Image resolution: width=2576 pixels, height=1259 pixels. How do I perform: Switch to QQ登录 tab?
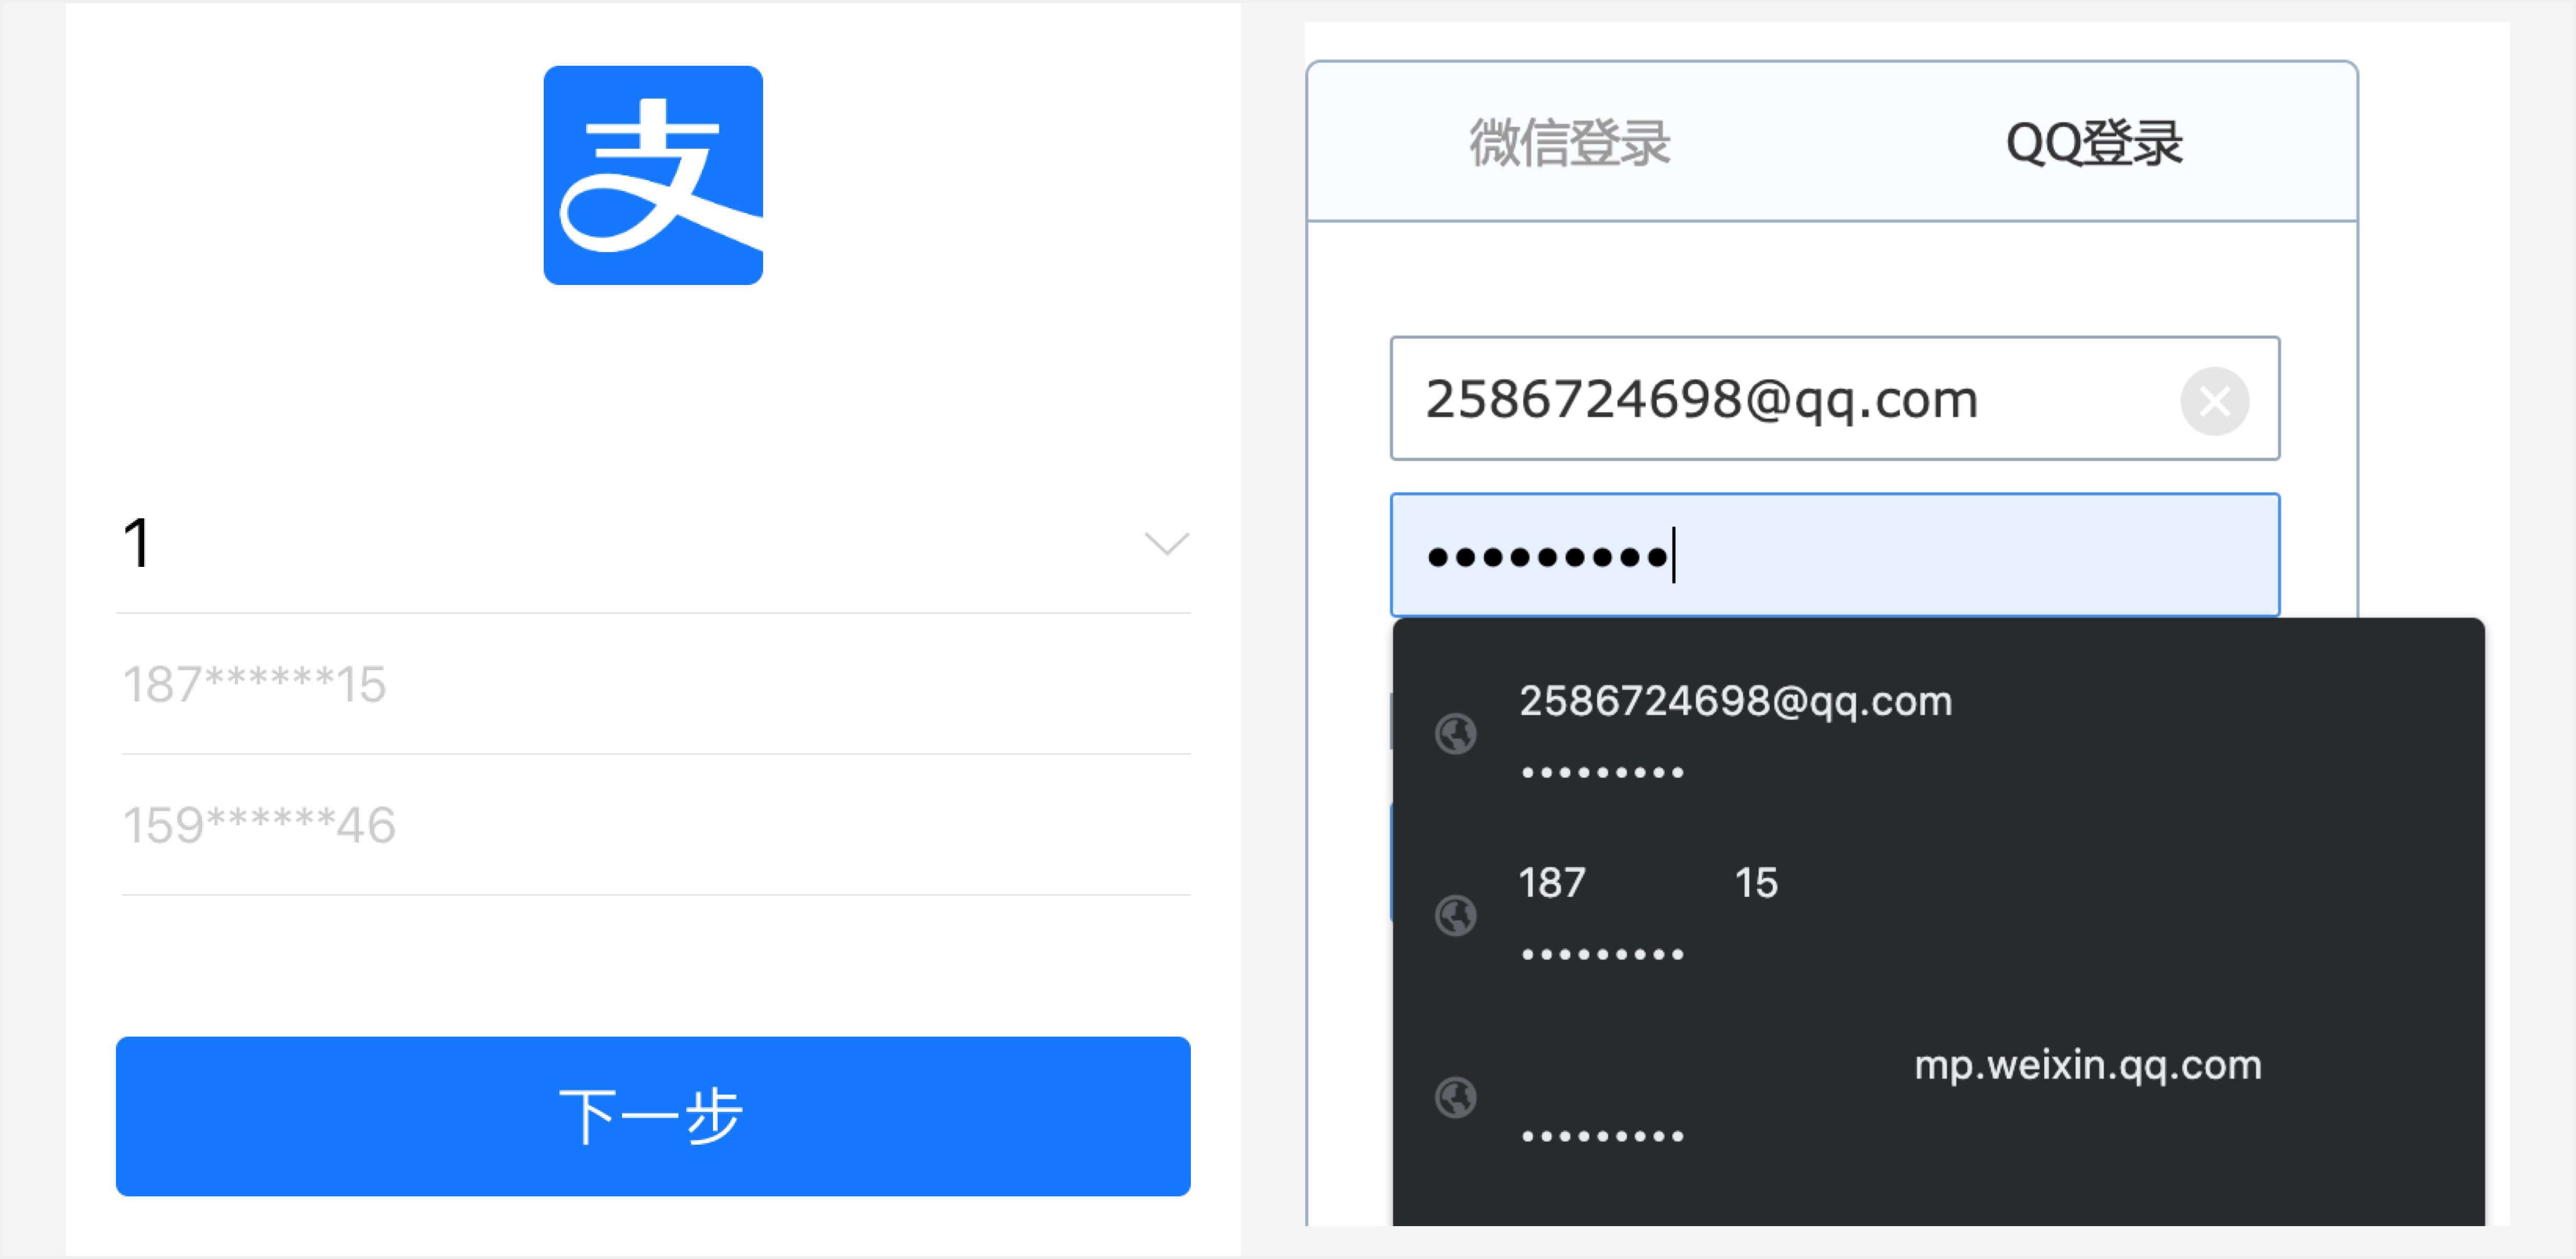(2093, 143)
